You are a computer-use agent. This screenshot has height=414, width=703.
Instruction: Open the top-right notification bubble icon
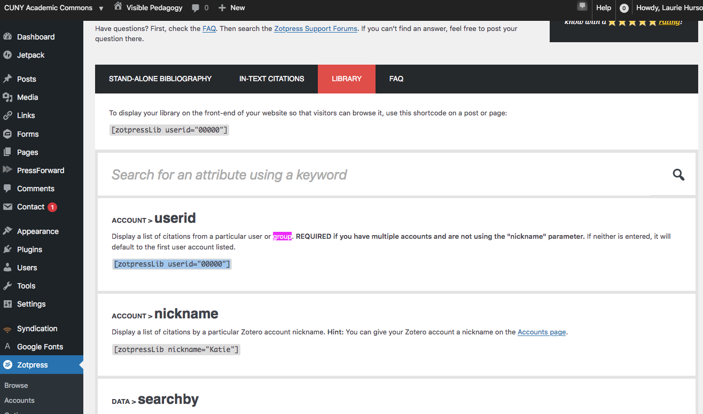click(x=582, y=7)
